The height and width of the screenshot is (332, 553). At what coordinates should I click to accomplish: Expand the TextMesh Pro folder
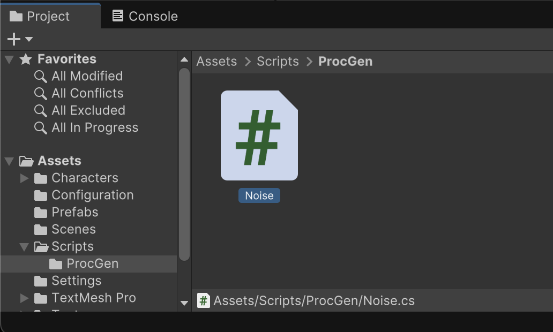(x=24, y=298)
